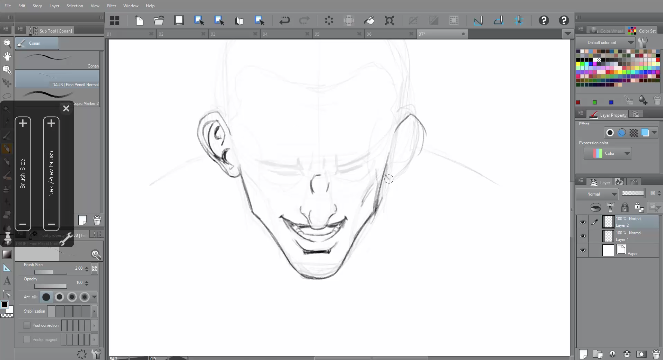The image size is (663, 360).
Task: Select the strongest anti-aliasing option
Action: click(84, 297)
